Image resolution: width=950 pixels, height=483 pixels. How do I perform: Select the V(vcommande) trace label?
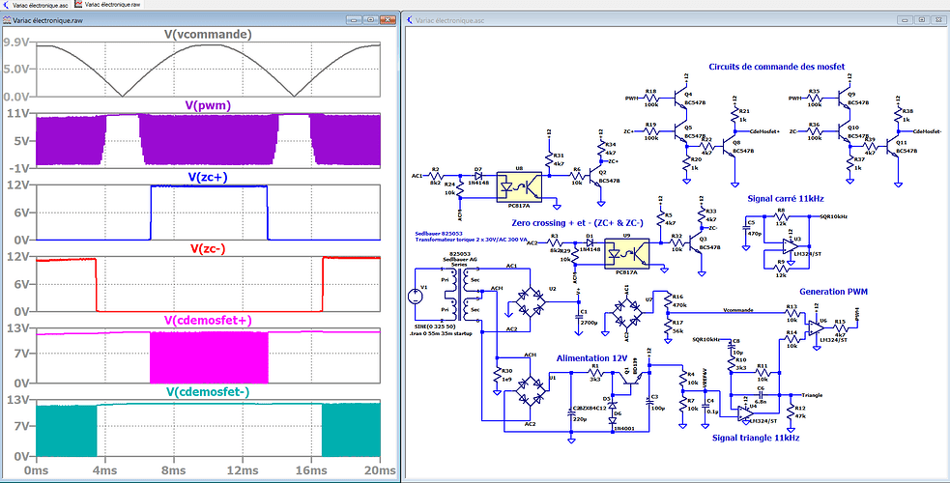coord(207,35)
